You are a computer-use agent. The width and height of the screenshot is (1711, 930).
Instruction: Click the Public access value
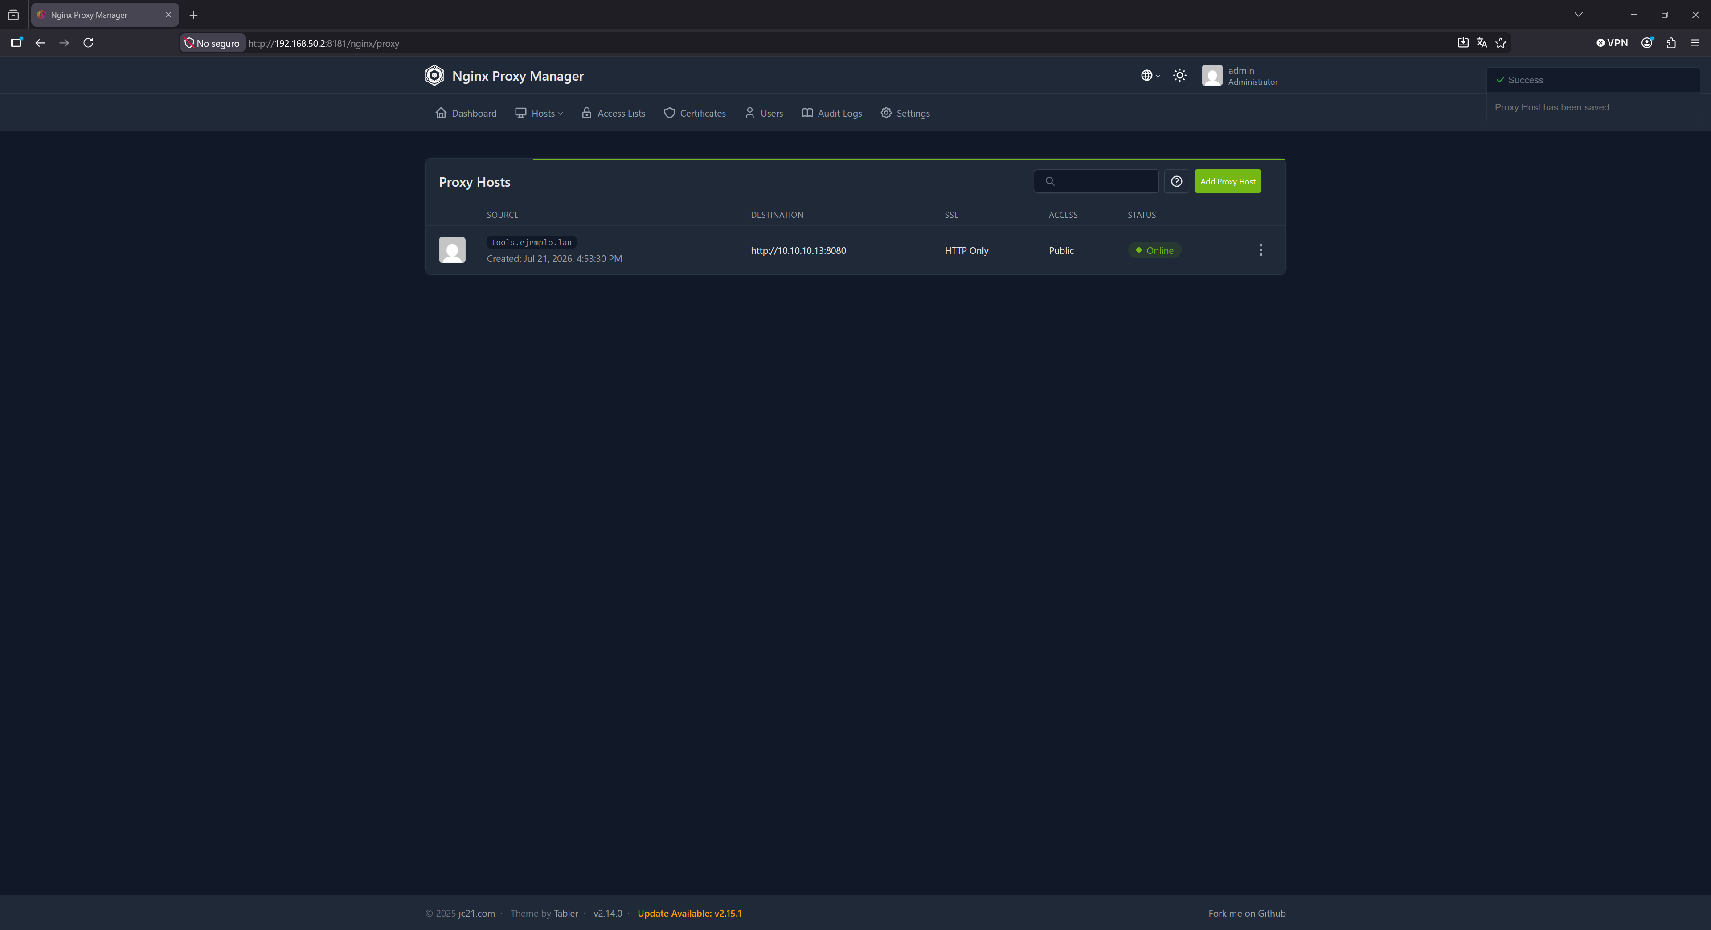pyautogui.click(x=1061, y=250)
